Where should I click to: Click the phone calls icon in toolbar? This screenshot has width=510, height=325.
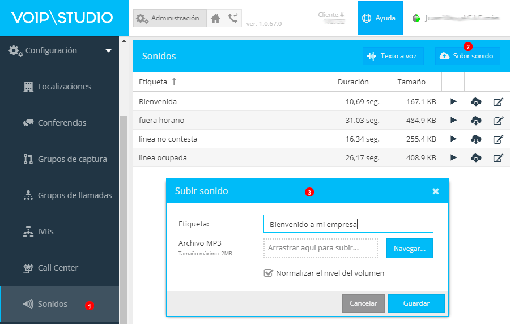(x=233, y=18)
